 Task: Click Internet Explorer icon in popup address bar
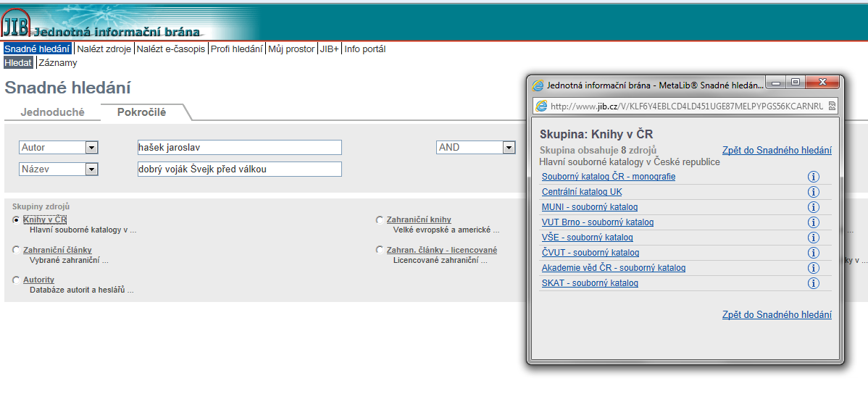tap(541, 106)
